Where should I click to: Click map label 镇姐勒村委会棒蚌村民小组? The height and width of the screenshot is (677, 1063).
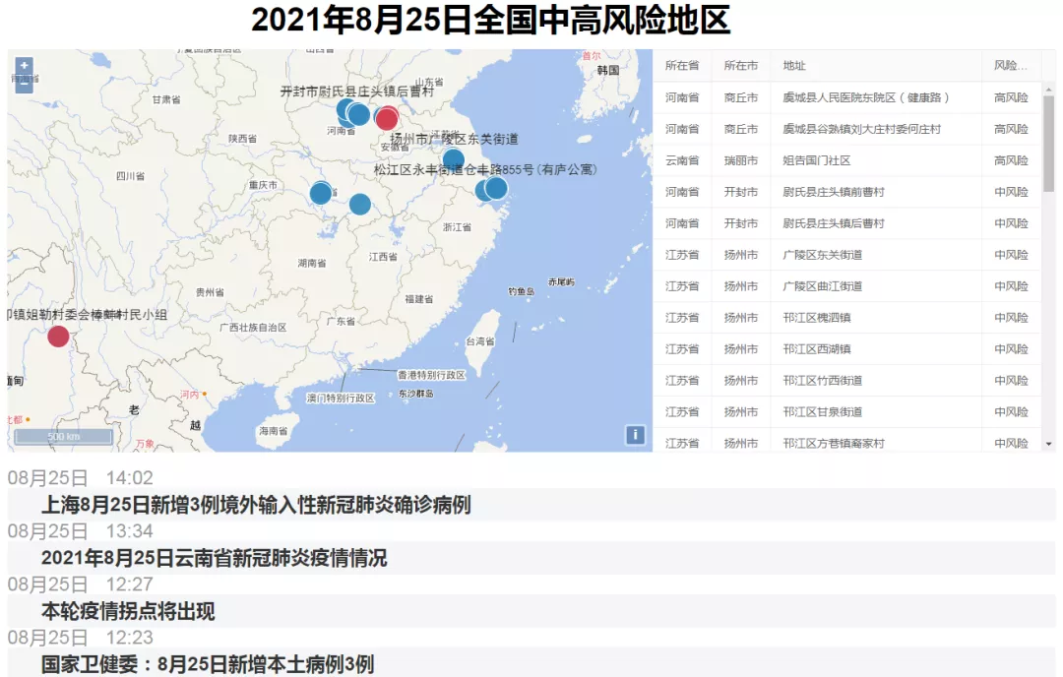click(x=87, y=315)
